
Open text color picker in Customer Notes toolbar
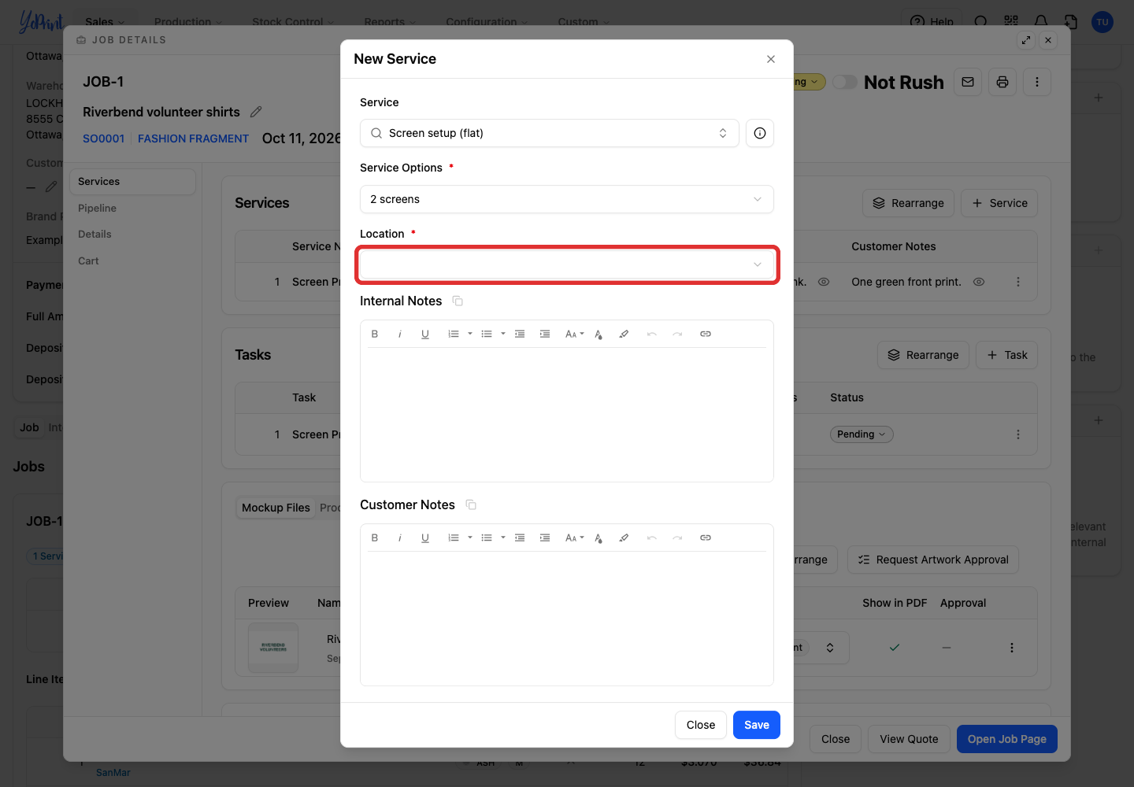pyautogui.click(x=598, y=538)
